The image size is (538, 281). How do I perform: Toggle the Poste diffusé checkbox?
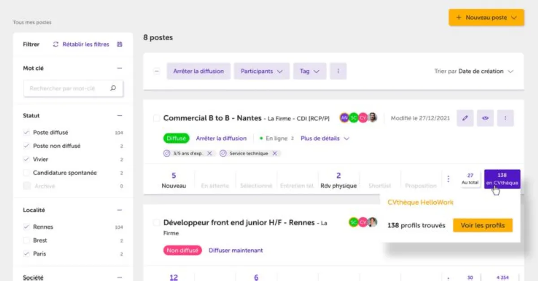(26, 132)
